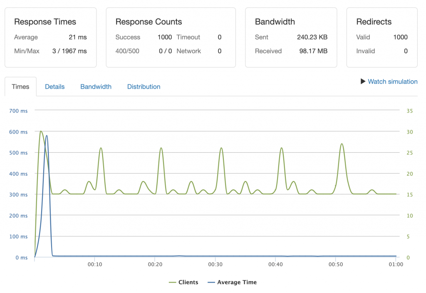This screenshot has width=426, height=293.
Task: Click the Response Times card heading
Action: coord(45,22)
